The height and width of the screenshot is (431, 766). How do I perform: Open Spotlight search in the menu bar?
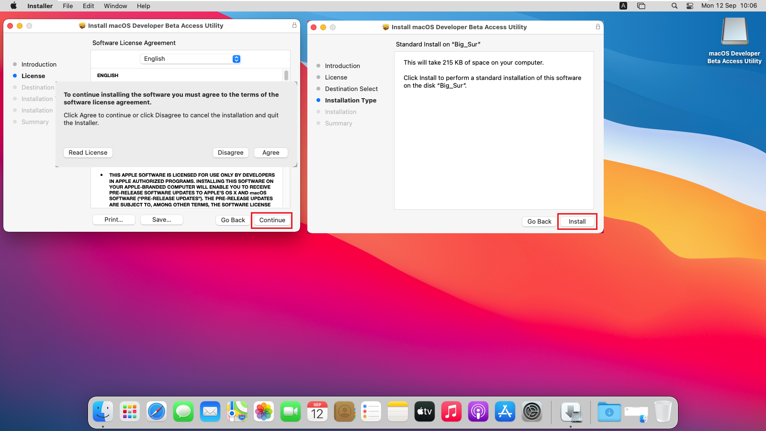click(x=675, y=6)
